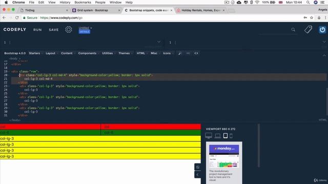Click code line 21 text col-lg-3 col-md-4
Screen dimensions: 328x184
point(38,79)
